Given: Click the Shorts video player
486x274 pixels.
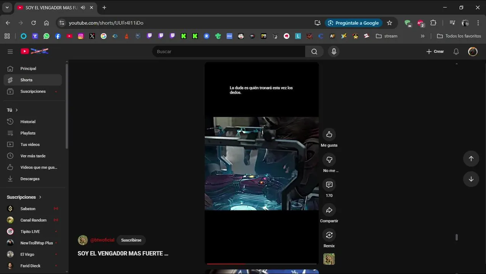Looking at the screenshot, I should 262,163.
